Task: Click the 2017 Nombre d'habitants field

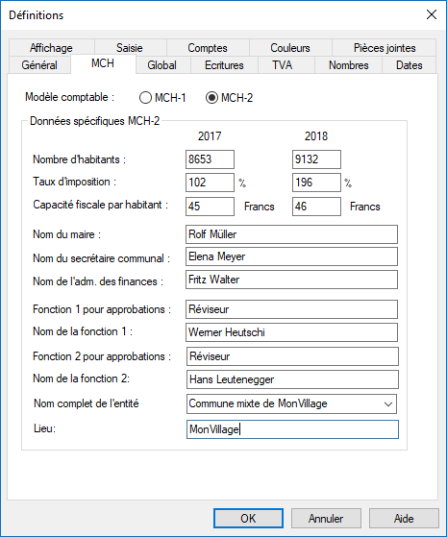Action: pyautogui.click(x=210, y=159)
